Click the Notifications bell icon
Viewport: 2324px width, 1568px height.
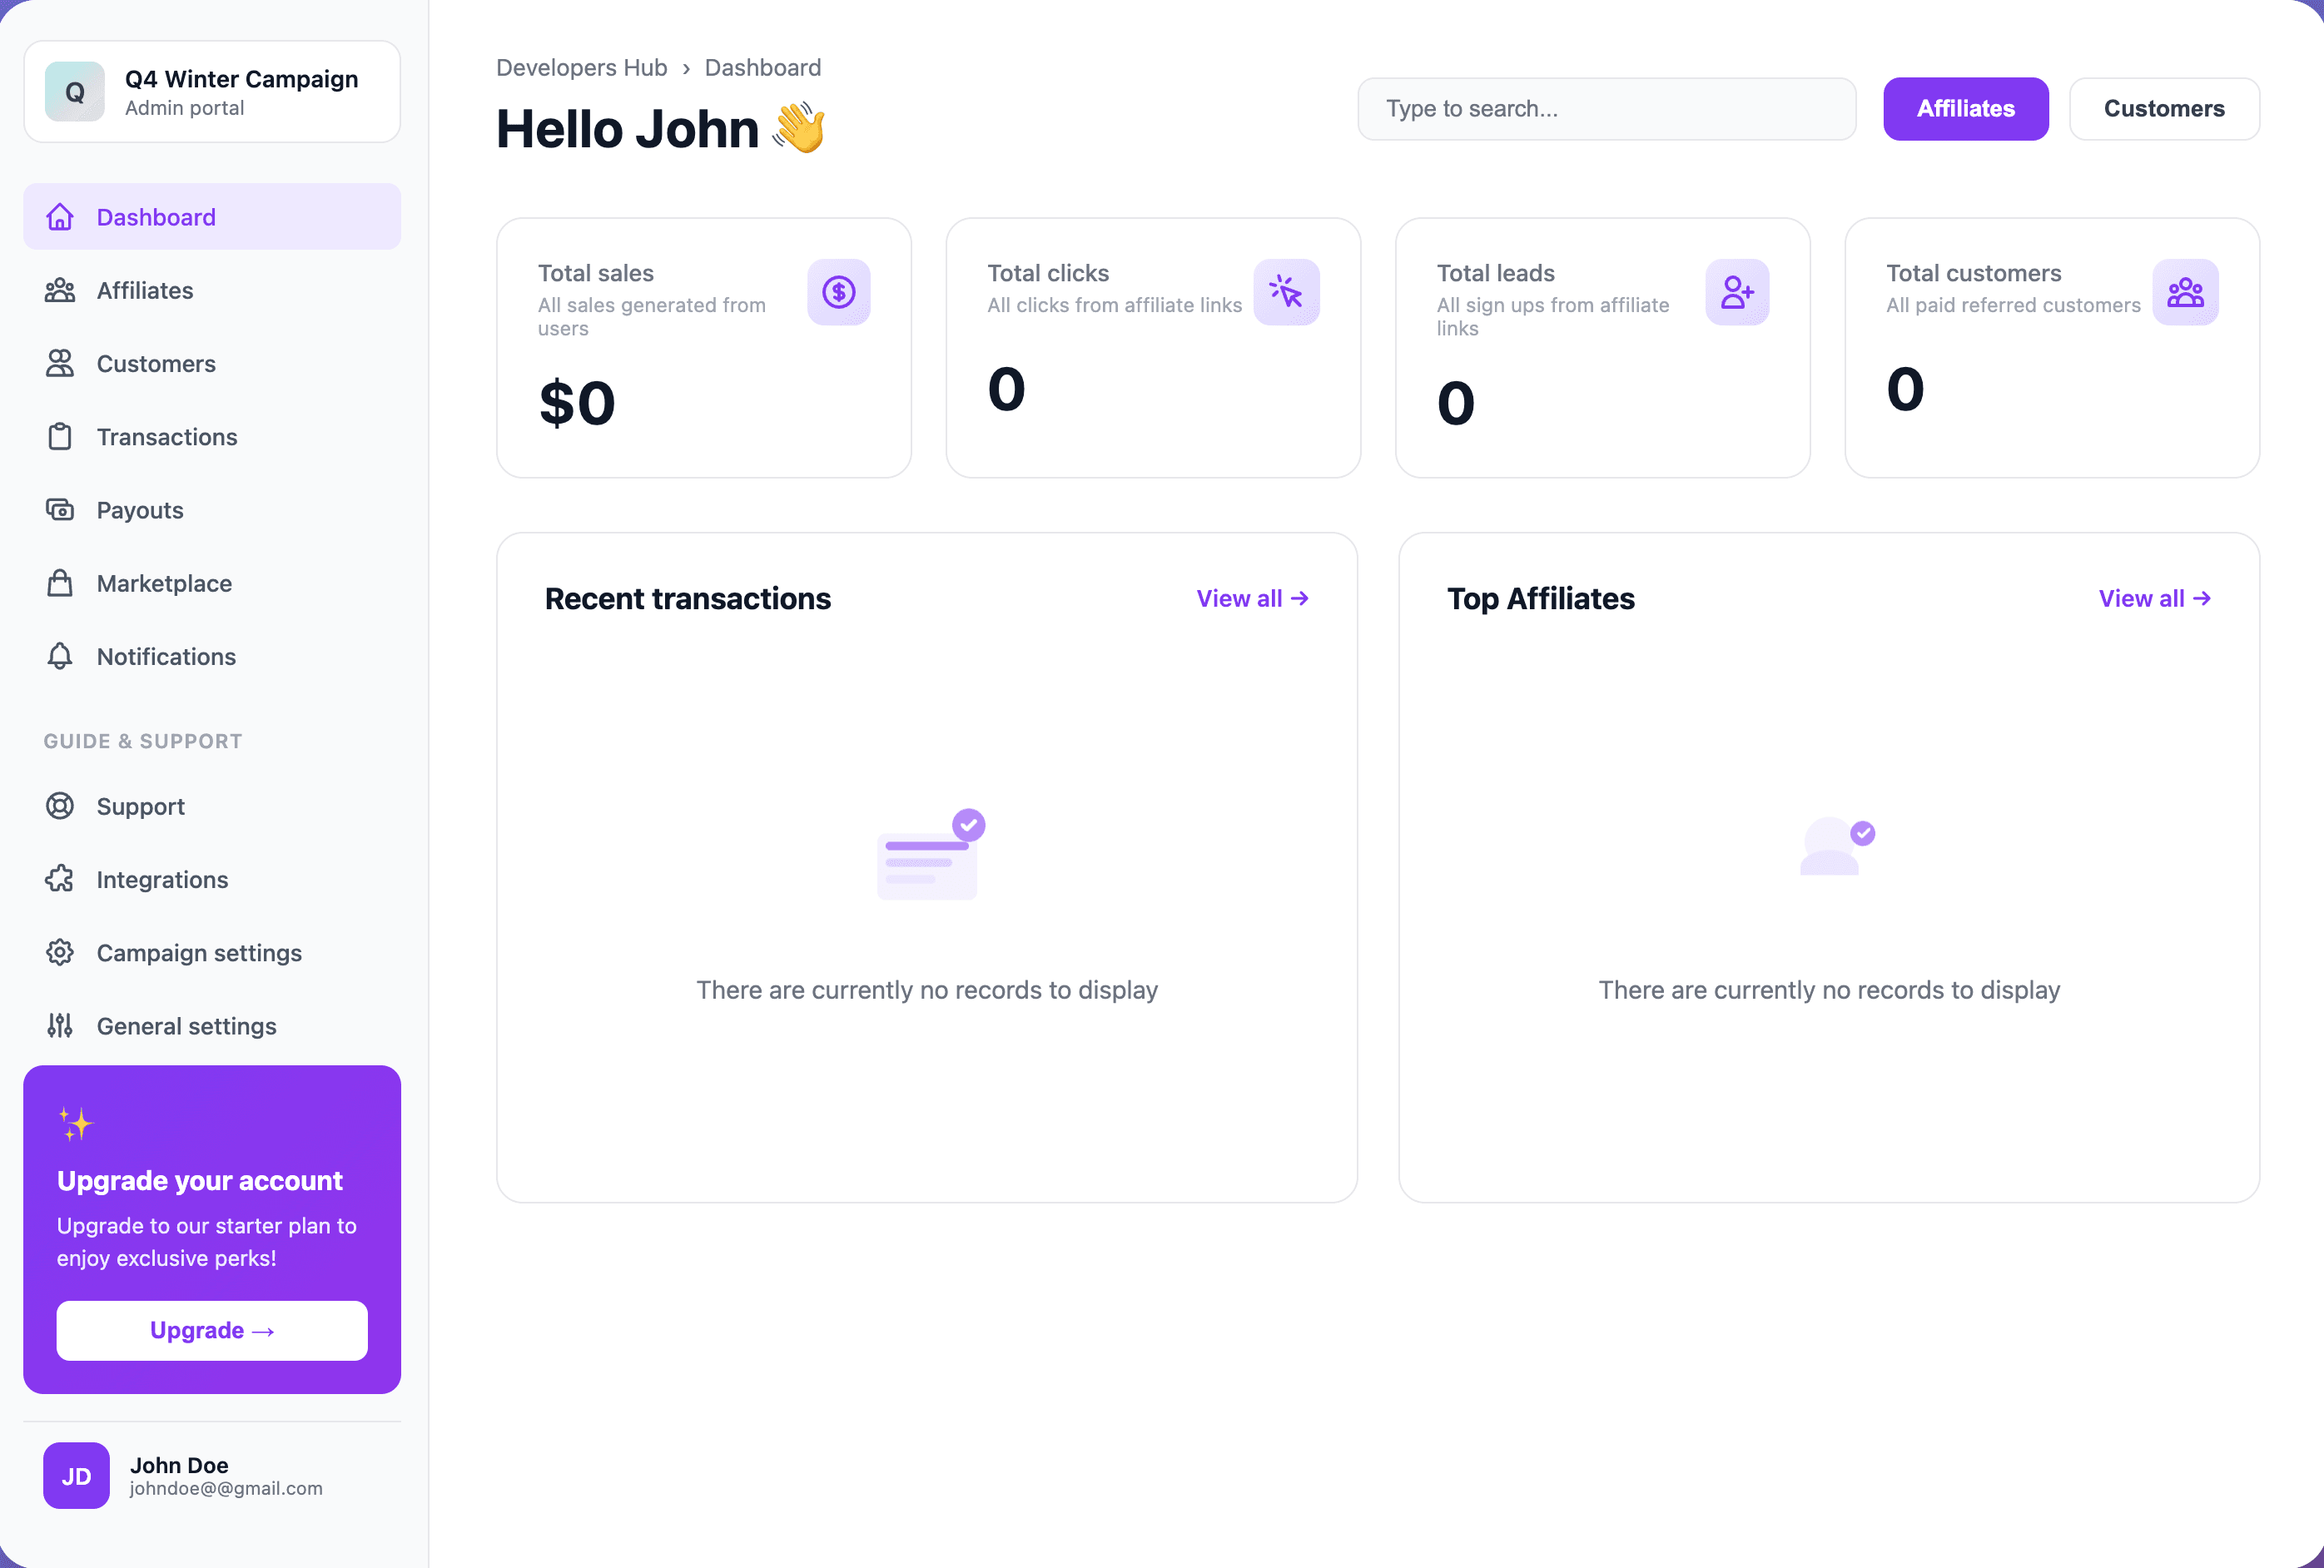click(x=60, y=656)
